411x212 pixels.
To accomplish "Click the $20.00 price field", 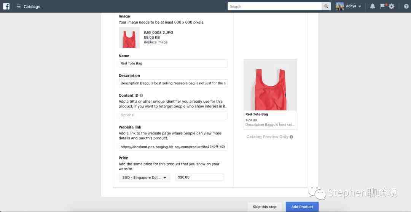I will 200,177.
